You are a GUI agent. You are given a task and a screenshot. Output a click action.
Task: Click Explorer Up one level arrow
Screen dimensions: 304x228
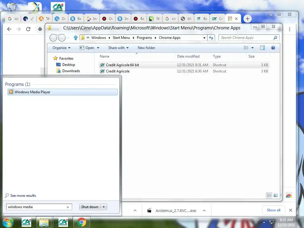tap(76, 38)
